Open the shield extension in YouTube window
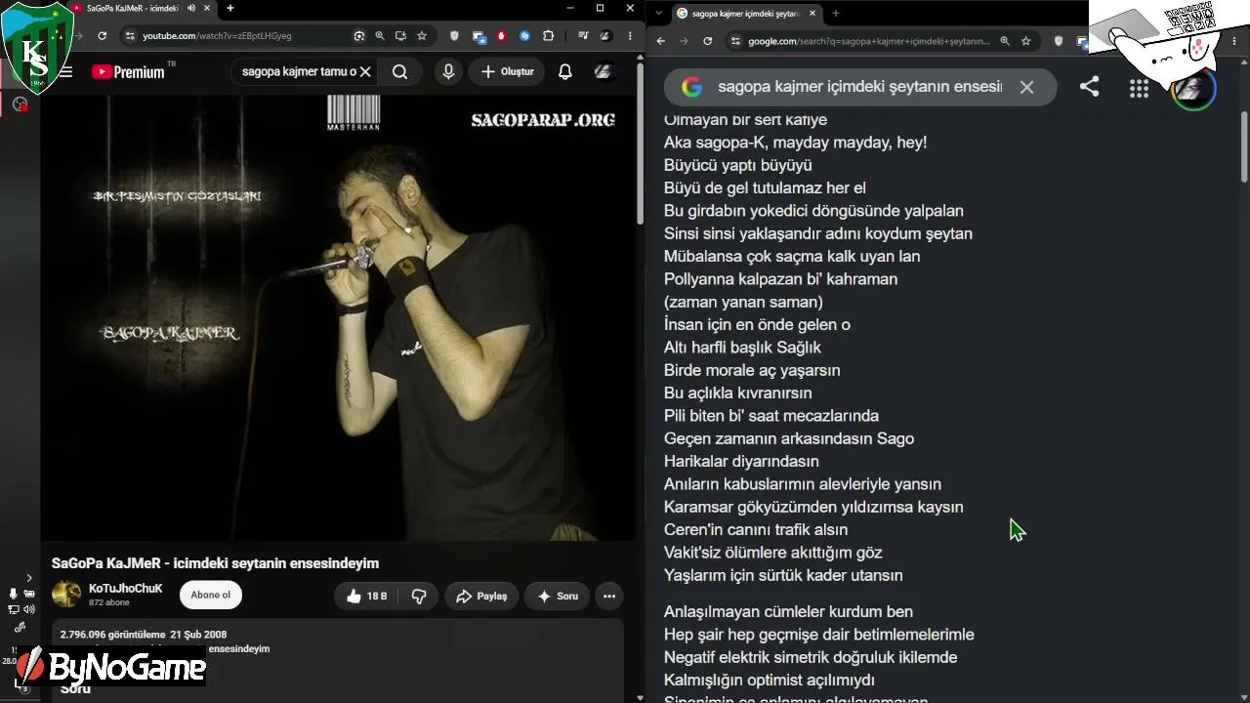 point(454,36)
